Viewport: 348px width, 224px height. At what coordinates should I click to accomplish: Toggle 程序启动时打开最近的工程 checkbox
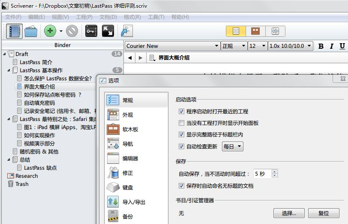[x=181, y=111]
